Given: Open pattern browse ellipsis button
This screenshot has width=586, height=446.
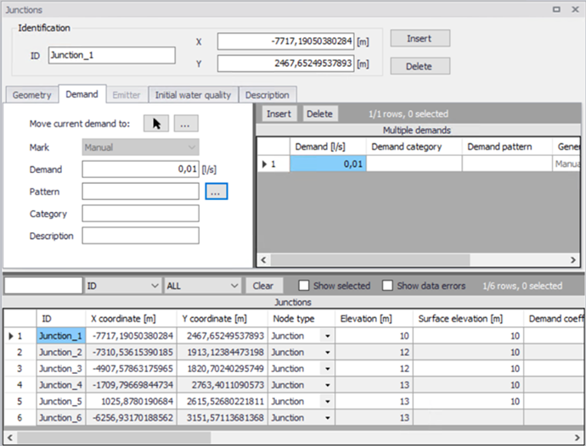Looking at the screenshot, I should [x=216, y=192].
